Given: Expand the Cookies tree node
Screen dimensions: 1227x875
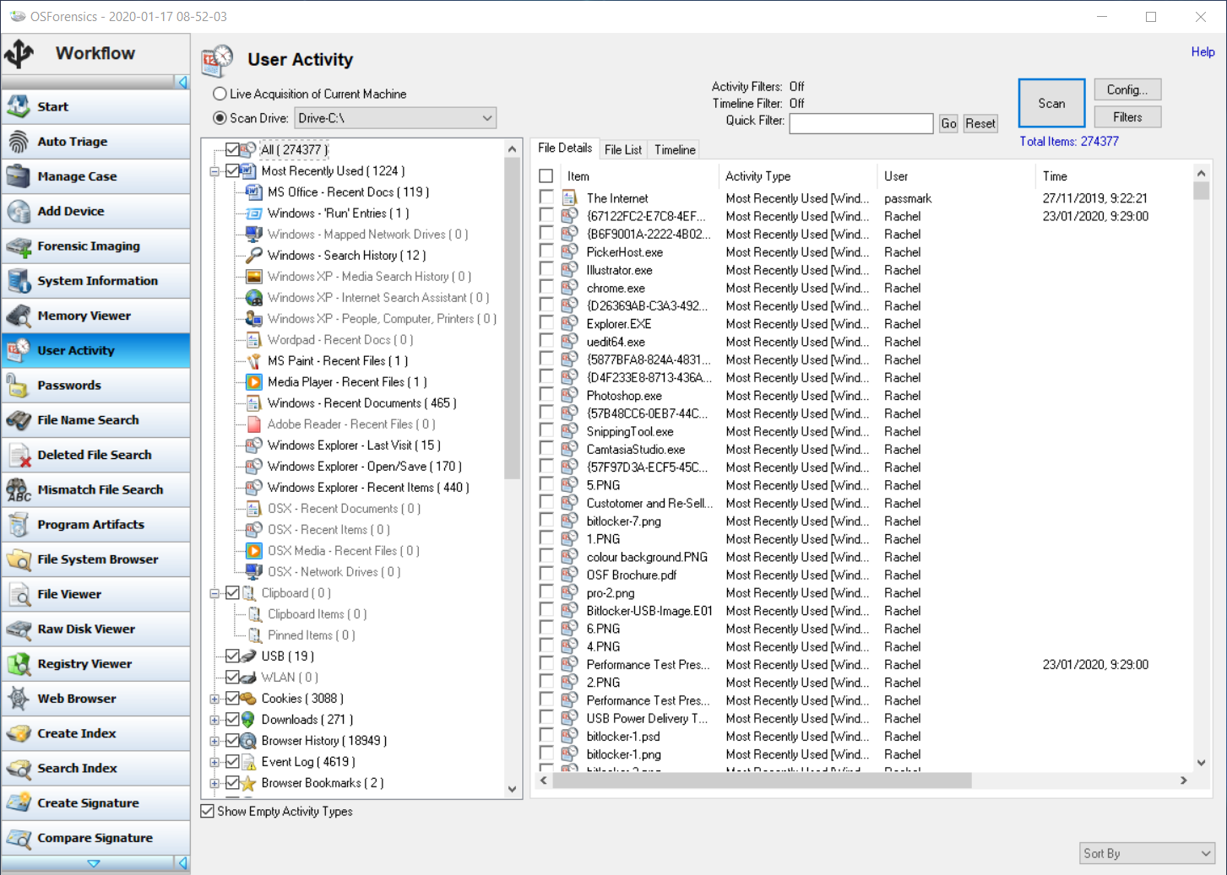Looking at the screenshot, I should (x=214, y=699).
